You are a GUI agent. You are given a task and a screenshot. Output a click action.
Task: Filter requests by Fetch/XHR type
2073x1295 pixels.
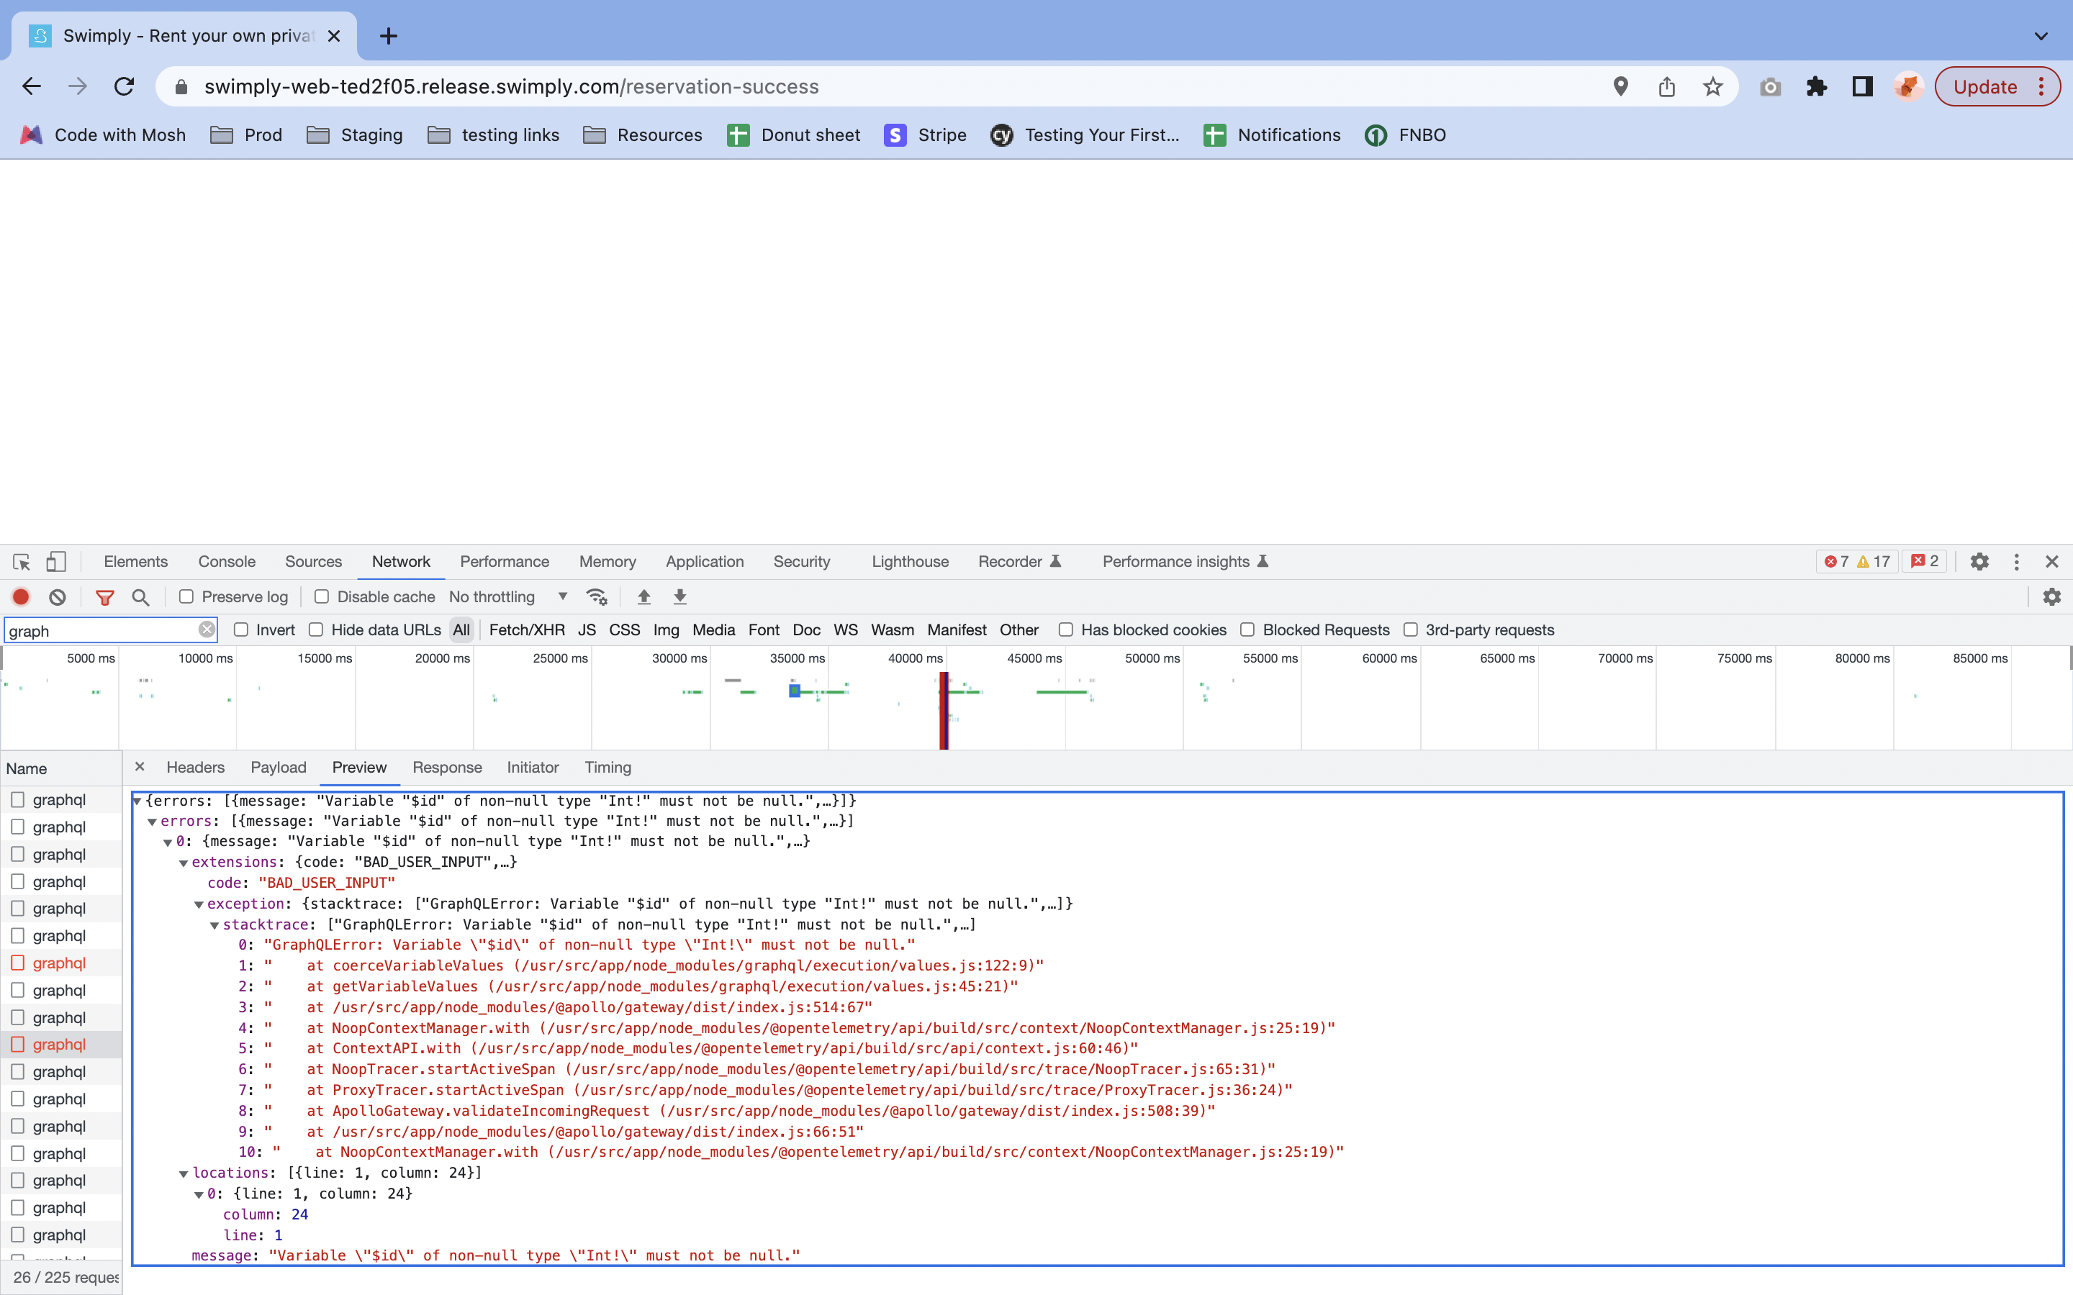tap(526, 630)
